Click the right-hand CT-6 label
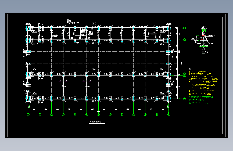 point(162,31)
